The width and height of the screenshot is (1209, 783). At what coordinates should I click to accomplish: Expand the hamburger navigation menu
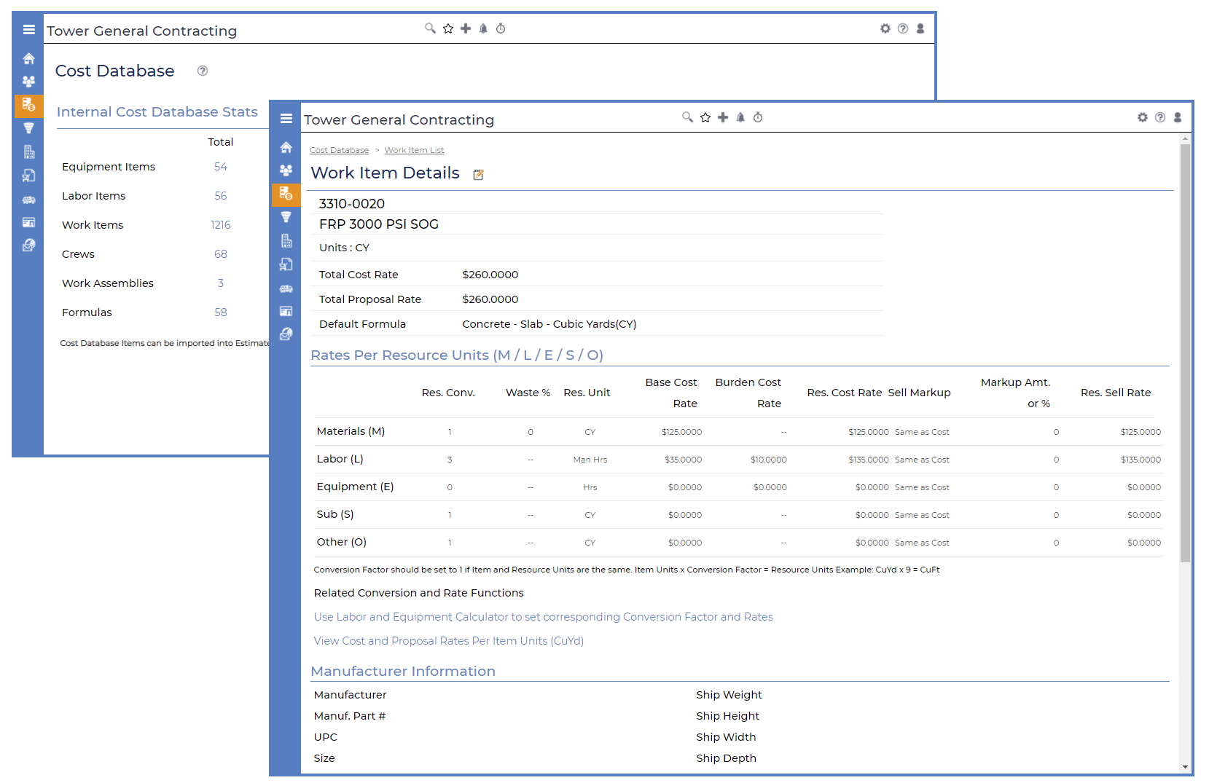click(x=286, y=118)
